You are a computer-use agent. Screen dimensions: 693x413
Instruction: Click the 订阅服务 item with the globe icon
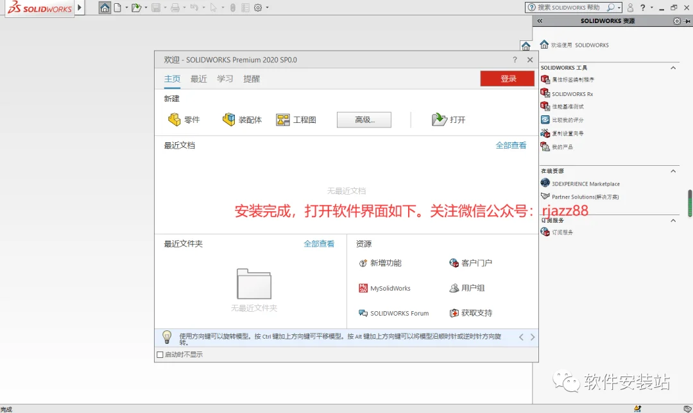click(557, 232)
